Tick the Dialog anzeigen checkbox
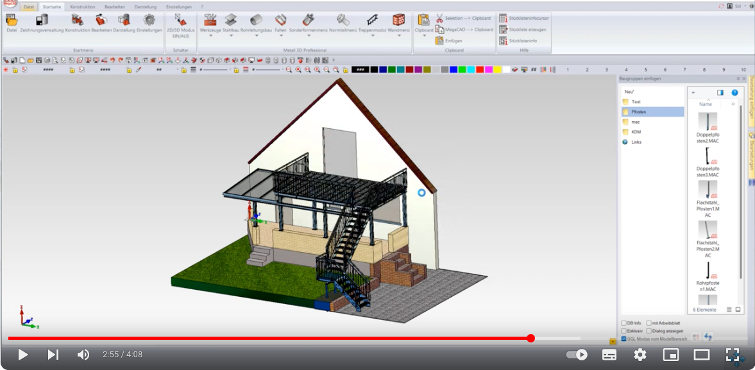 point(649,331)
